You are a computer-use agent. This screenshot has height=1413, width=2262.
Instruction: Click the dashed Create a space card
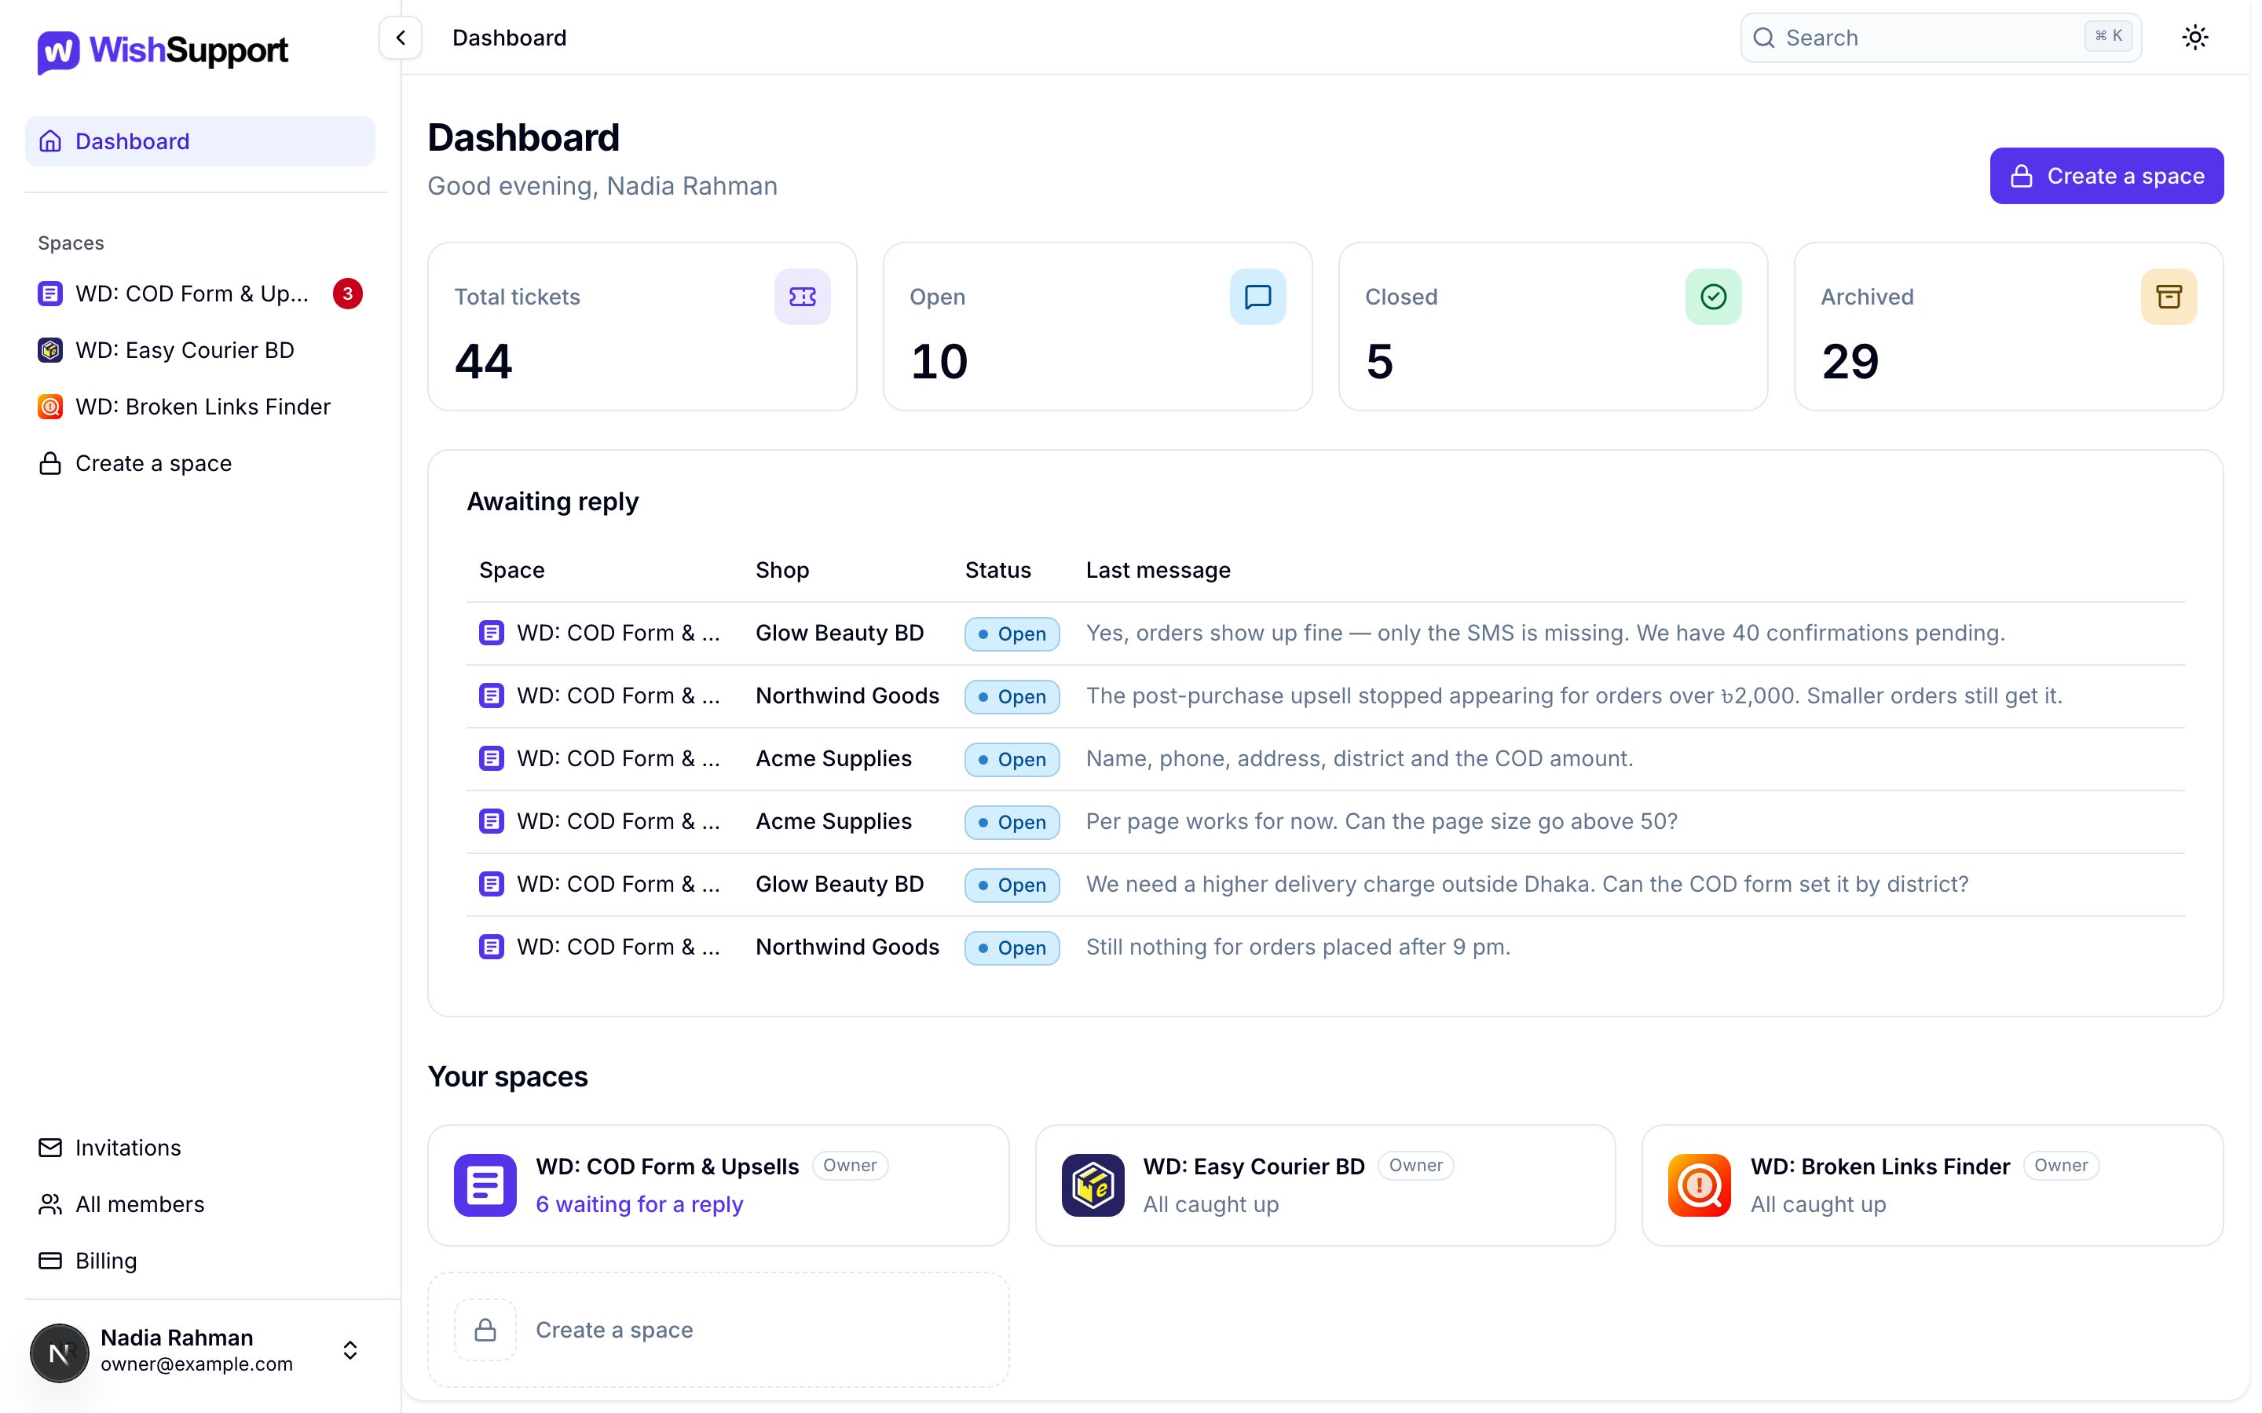(718, 1330)
